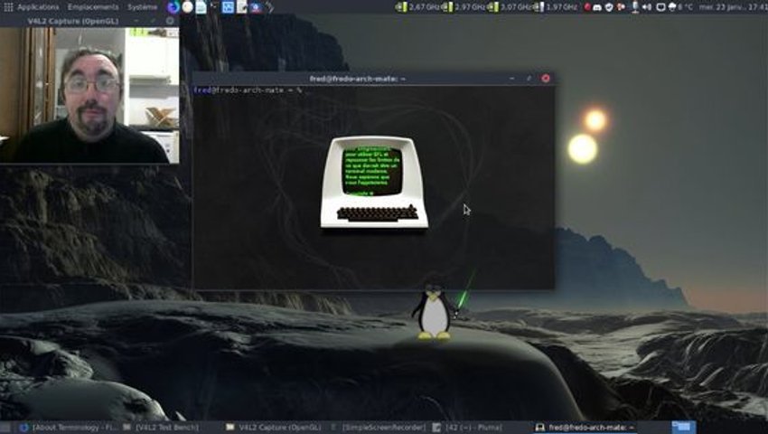Launch the blue and red launcher icon
The height and width of the screenshot is (434, 768).
[256, 7]
